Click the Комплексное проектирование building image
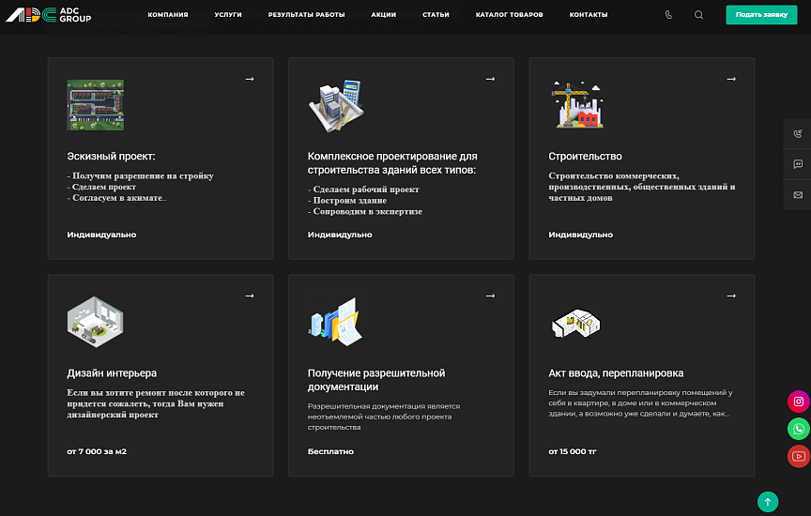Screen dimensions: 811x516 click(x=336, y=105)
